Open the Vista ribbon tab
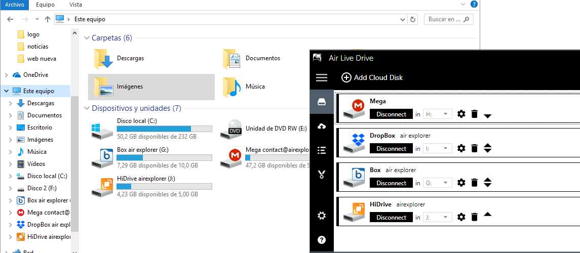This screenshot has height=253, width=580. (76, 5)
